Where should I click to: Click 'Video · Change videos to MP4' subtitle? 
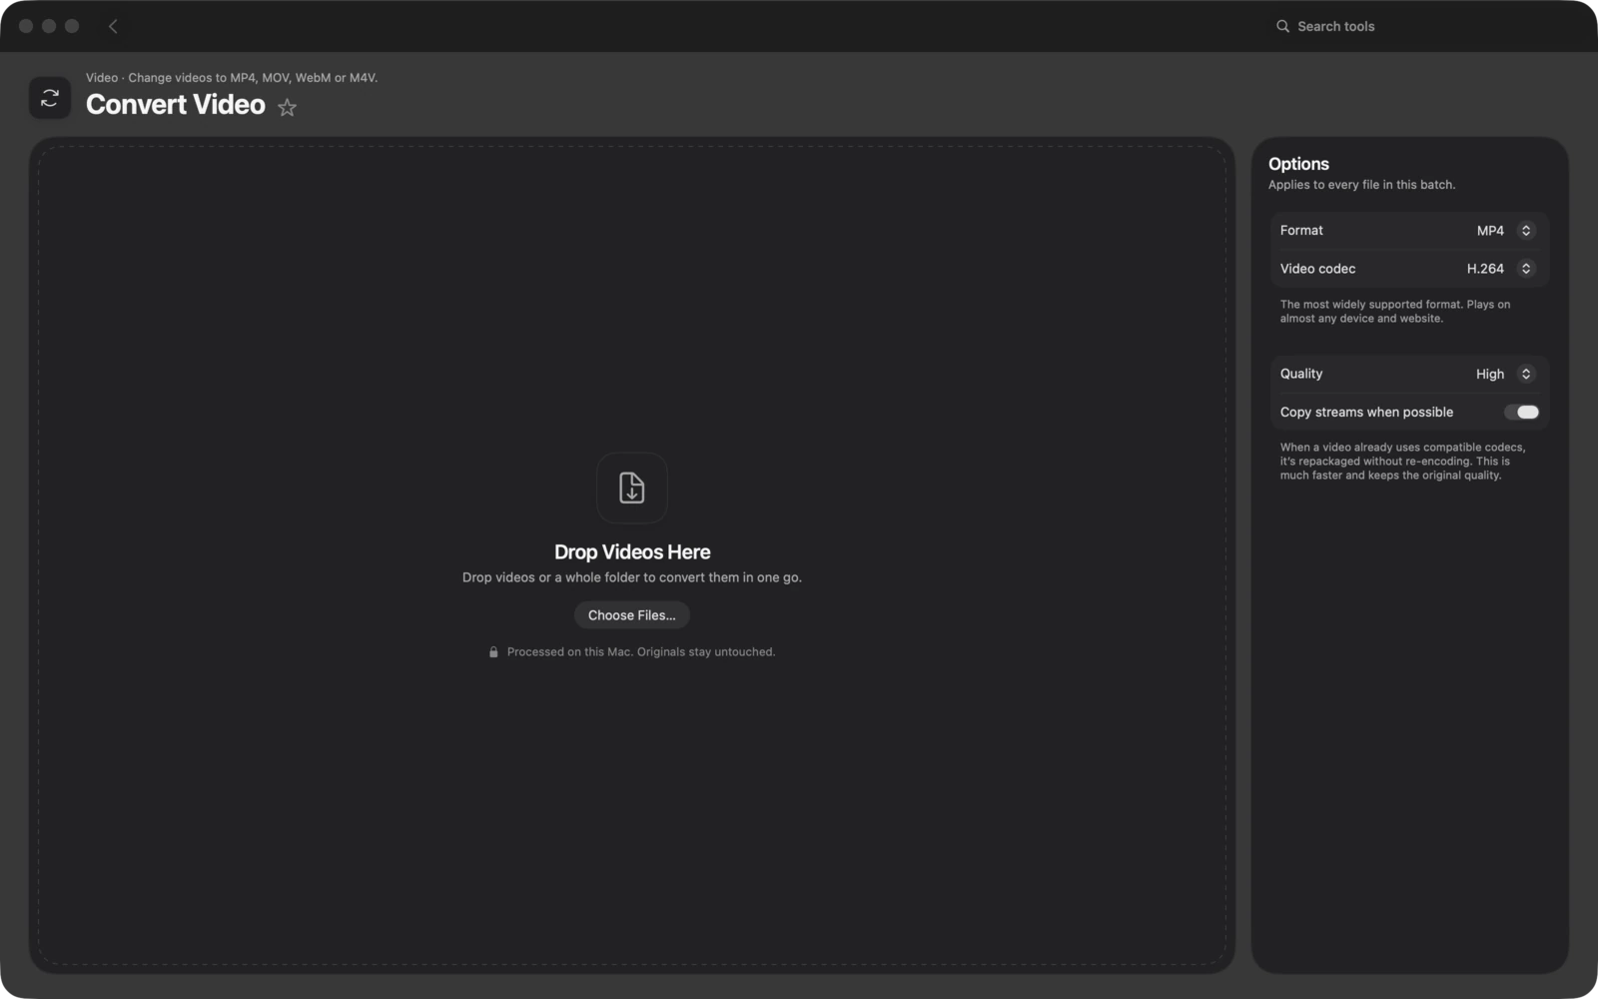point(232,78)
